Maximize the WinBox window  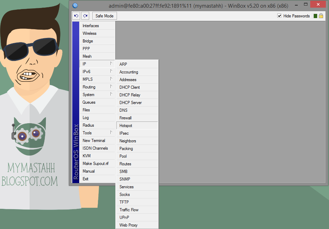click(306, 5)
